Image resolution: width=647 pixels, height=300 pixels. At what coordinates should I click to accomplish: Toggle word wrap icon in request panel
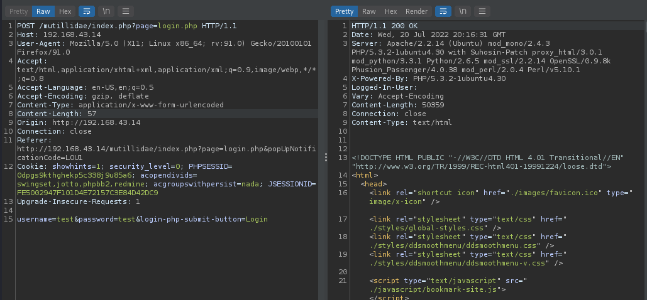point(87,11)
